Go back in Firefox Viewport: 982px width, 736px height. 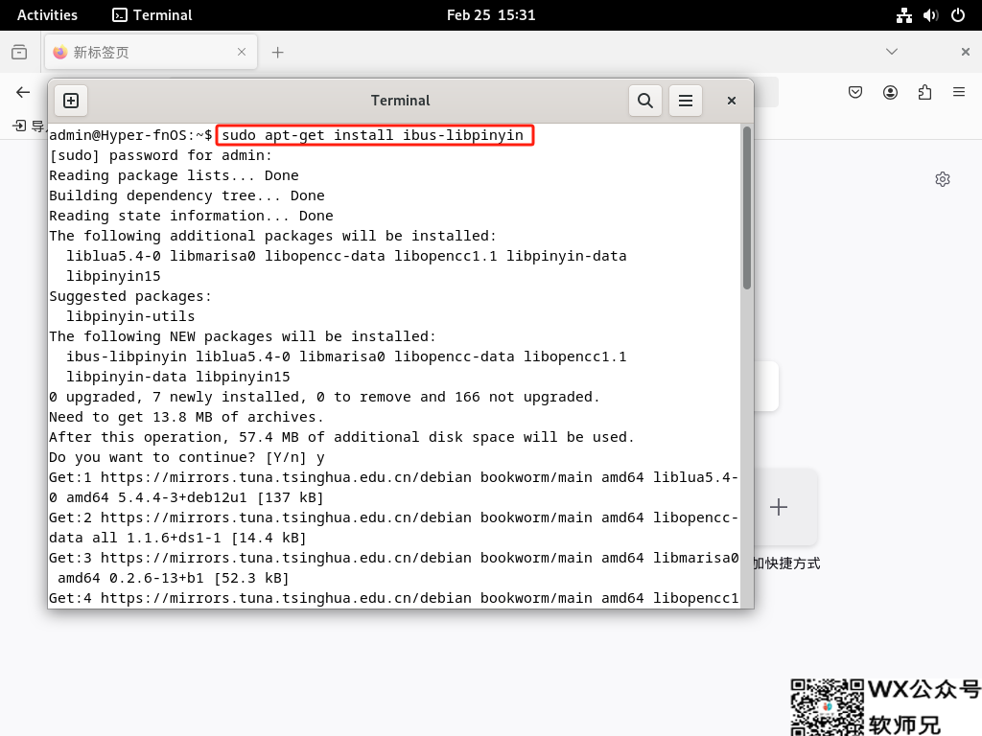pos(23,93)
